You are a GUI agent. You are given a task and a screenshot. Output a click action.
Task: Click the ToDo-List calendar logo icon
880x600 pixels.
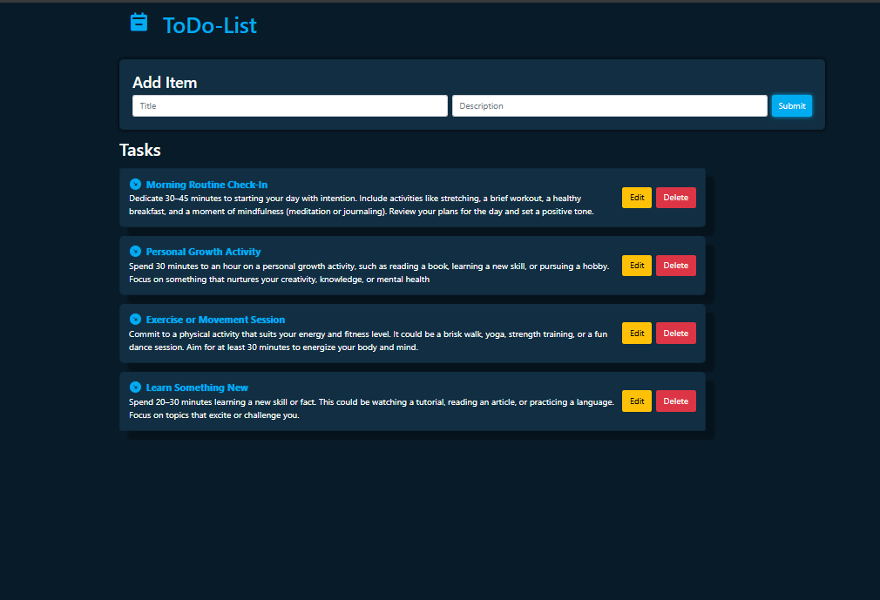point(139,23)
